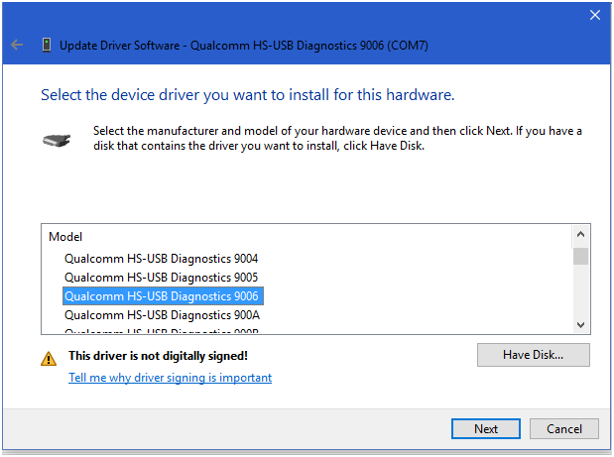Click the Model column header

click(65, 238)
